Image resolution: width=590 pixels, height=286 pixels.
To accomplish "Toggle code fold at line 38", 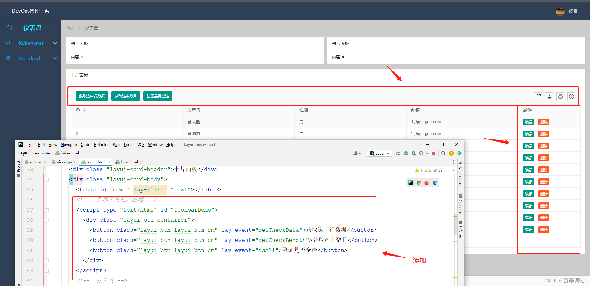I will pyautogui.click(x=47, y=220).
